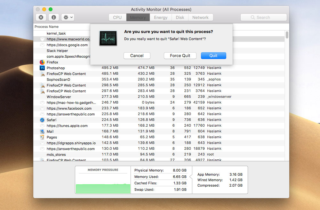Click the process list vertical scrollbar
The image size is (320, 210).
(287, 35)
